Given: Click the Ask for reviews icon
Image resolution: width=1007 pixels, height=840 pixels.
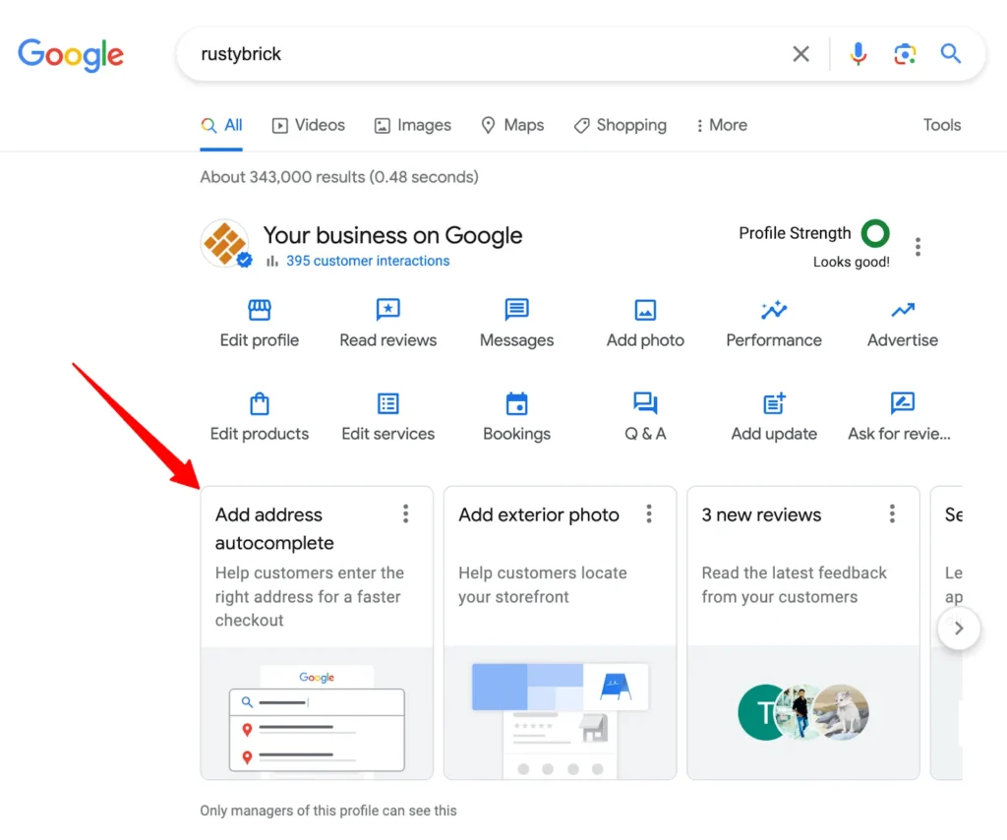Looking at the screenshot, I should [902, 403].
